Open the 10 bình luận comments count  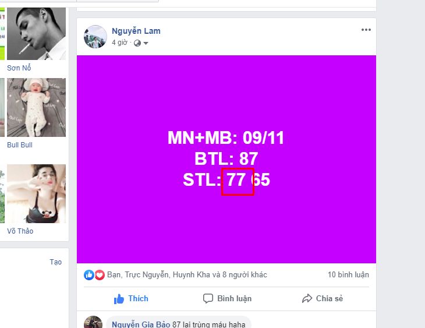coord(348,274)
